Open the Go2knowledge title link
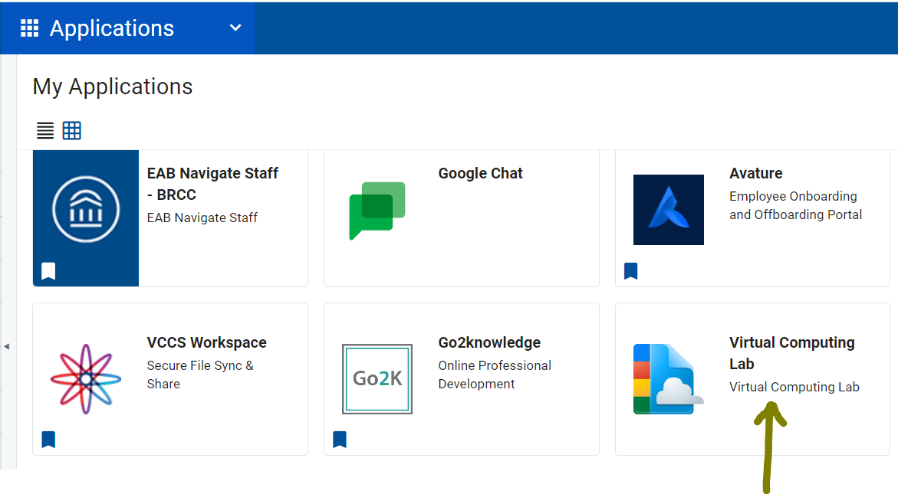Image resolution: width=898 pixels, height=494 pixels. (489, 342)
